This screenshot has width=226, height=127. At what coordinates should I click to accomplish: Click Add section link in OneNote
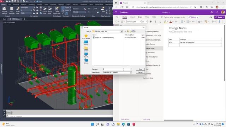[125, 119]
